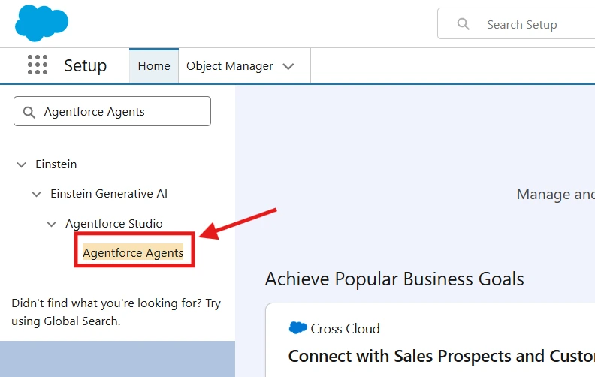Image resolution: width=595 pixels, height=377 pixels.
Task: Select the Object Manager tab
Action: point(229,66)
